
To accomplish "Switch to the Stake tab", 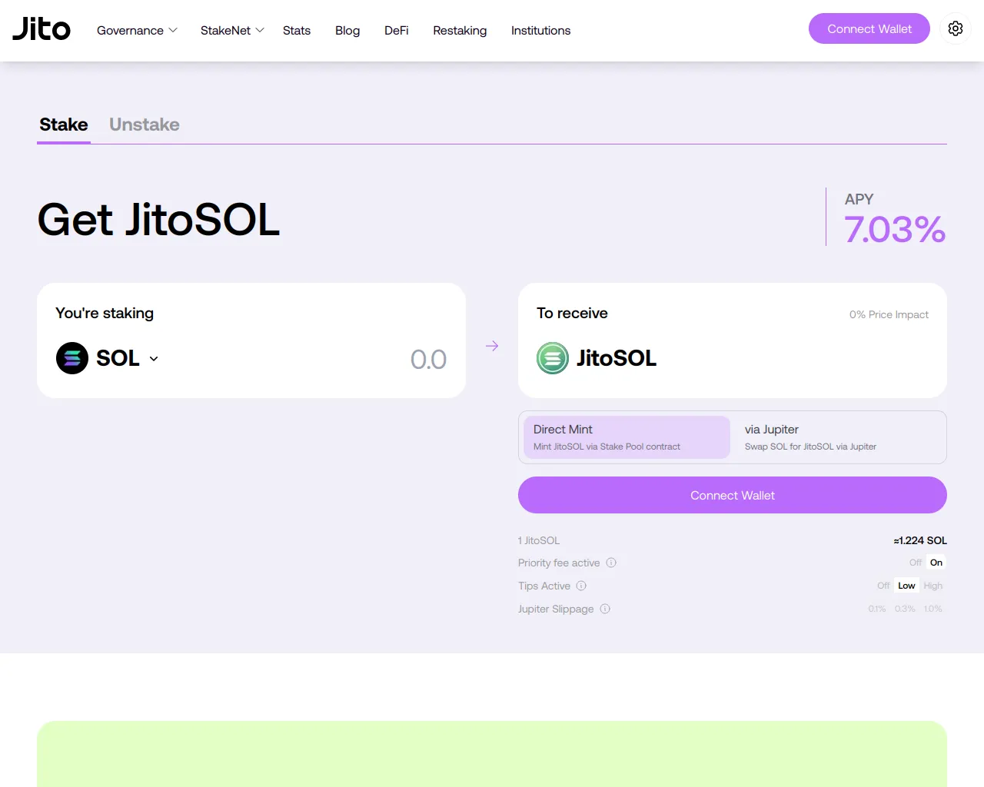I will [x=64, y=125].
